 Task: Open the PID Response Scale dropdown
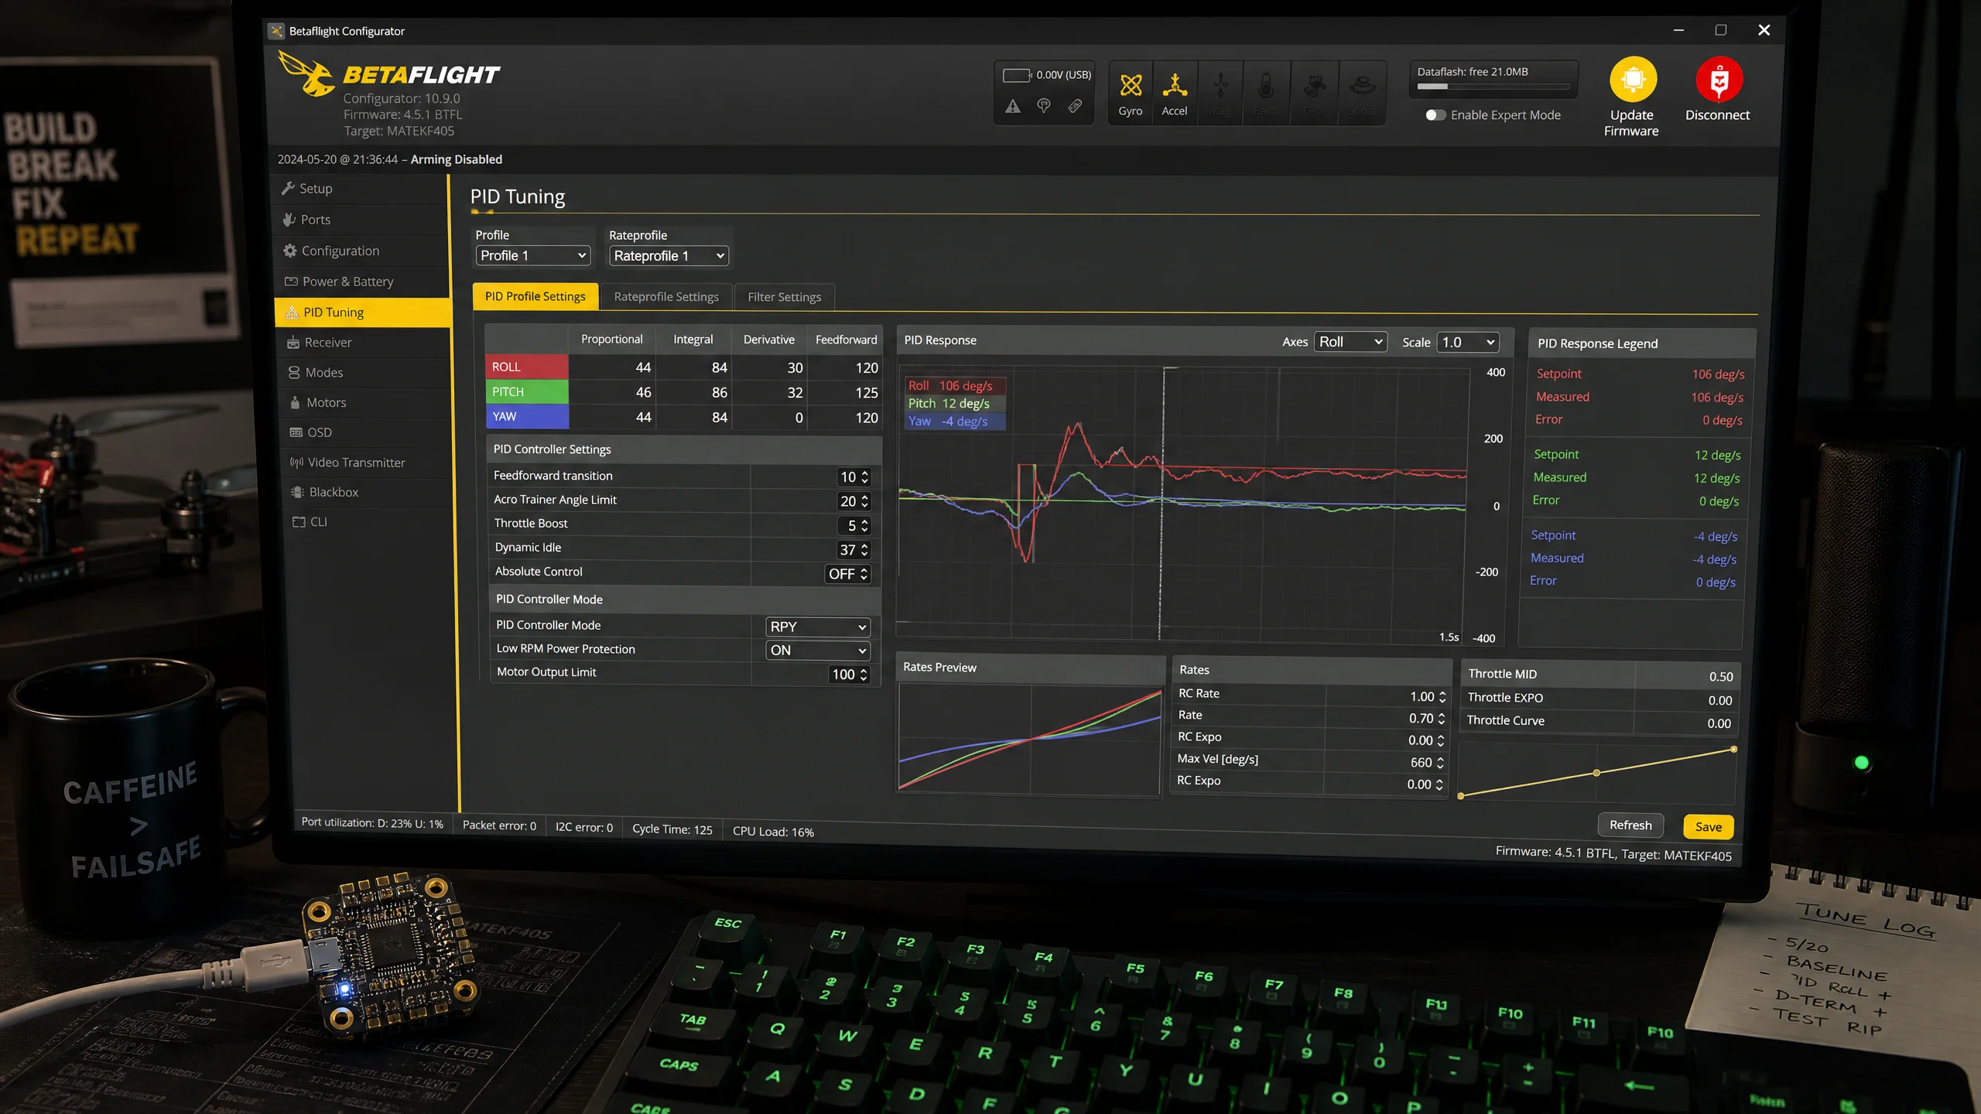click(1468, 342)
